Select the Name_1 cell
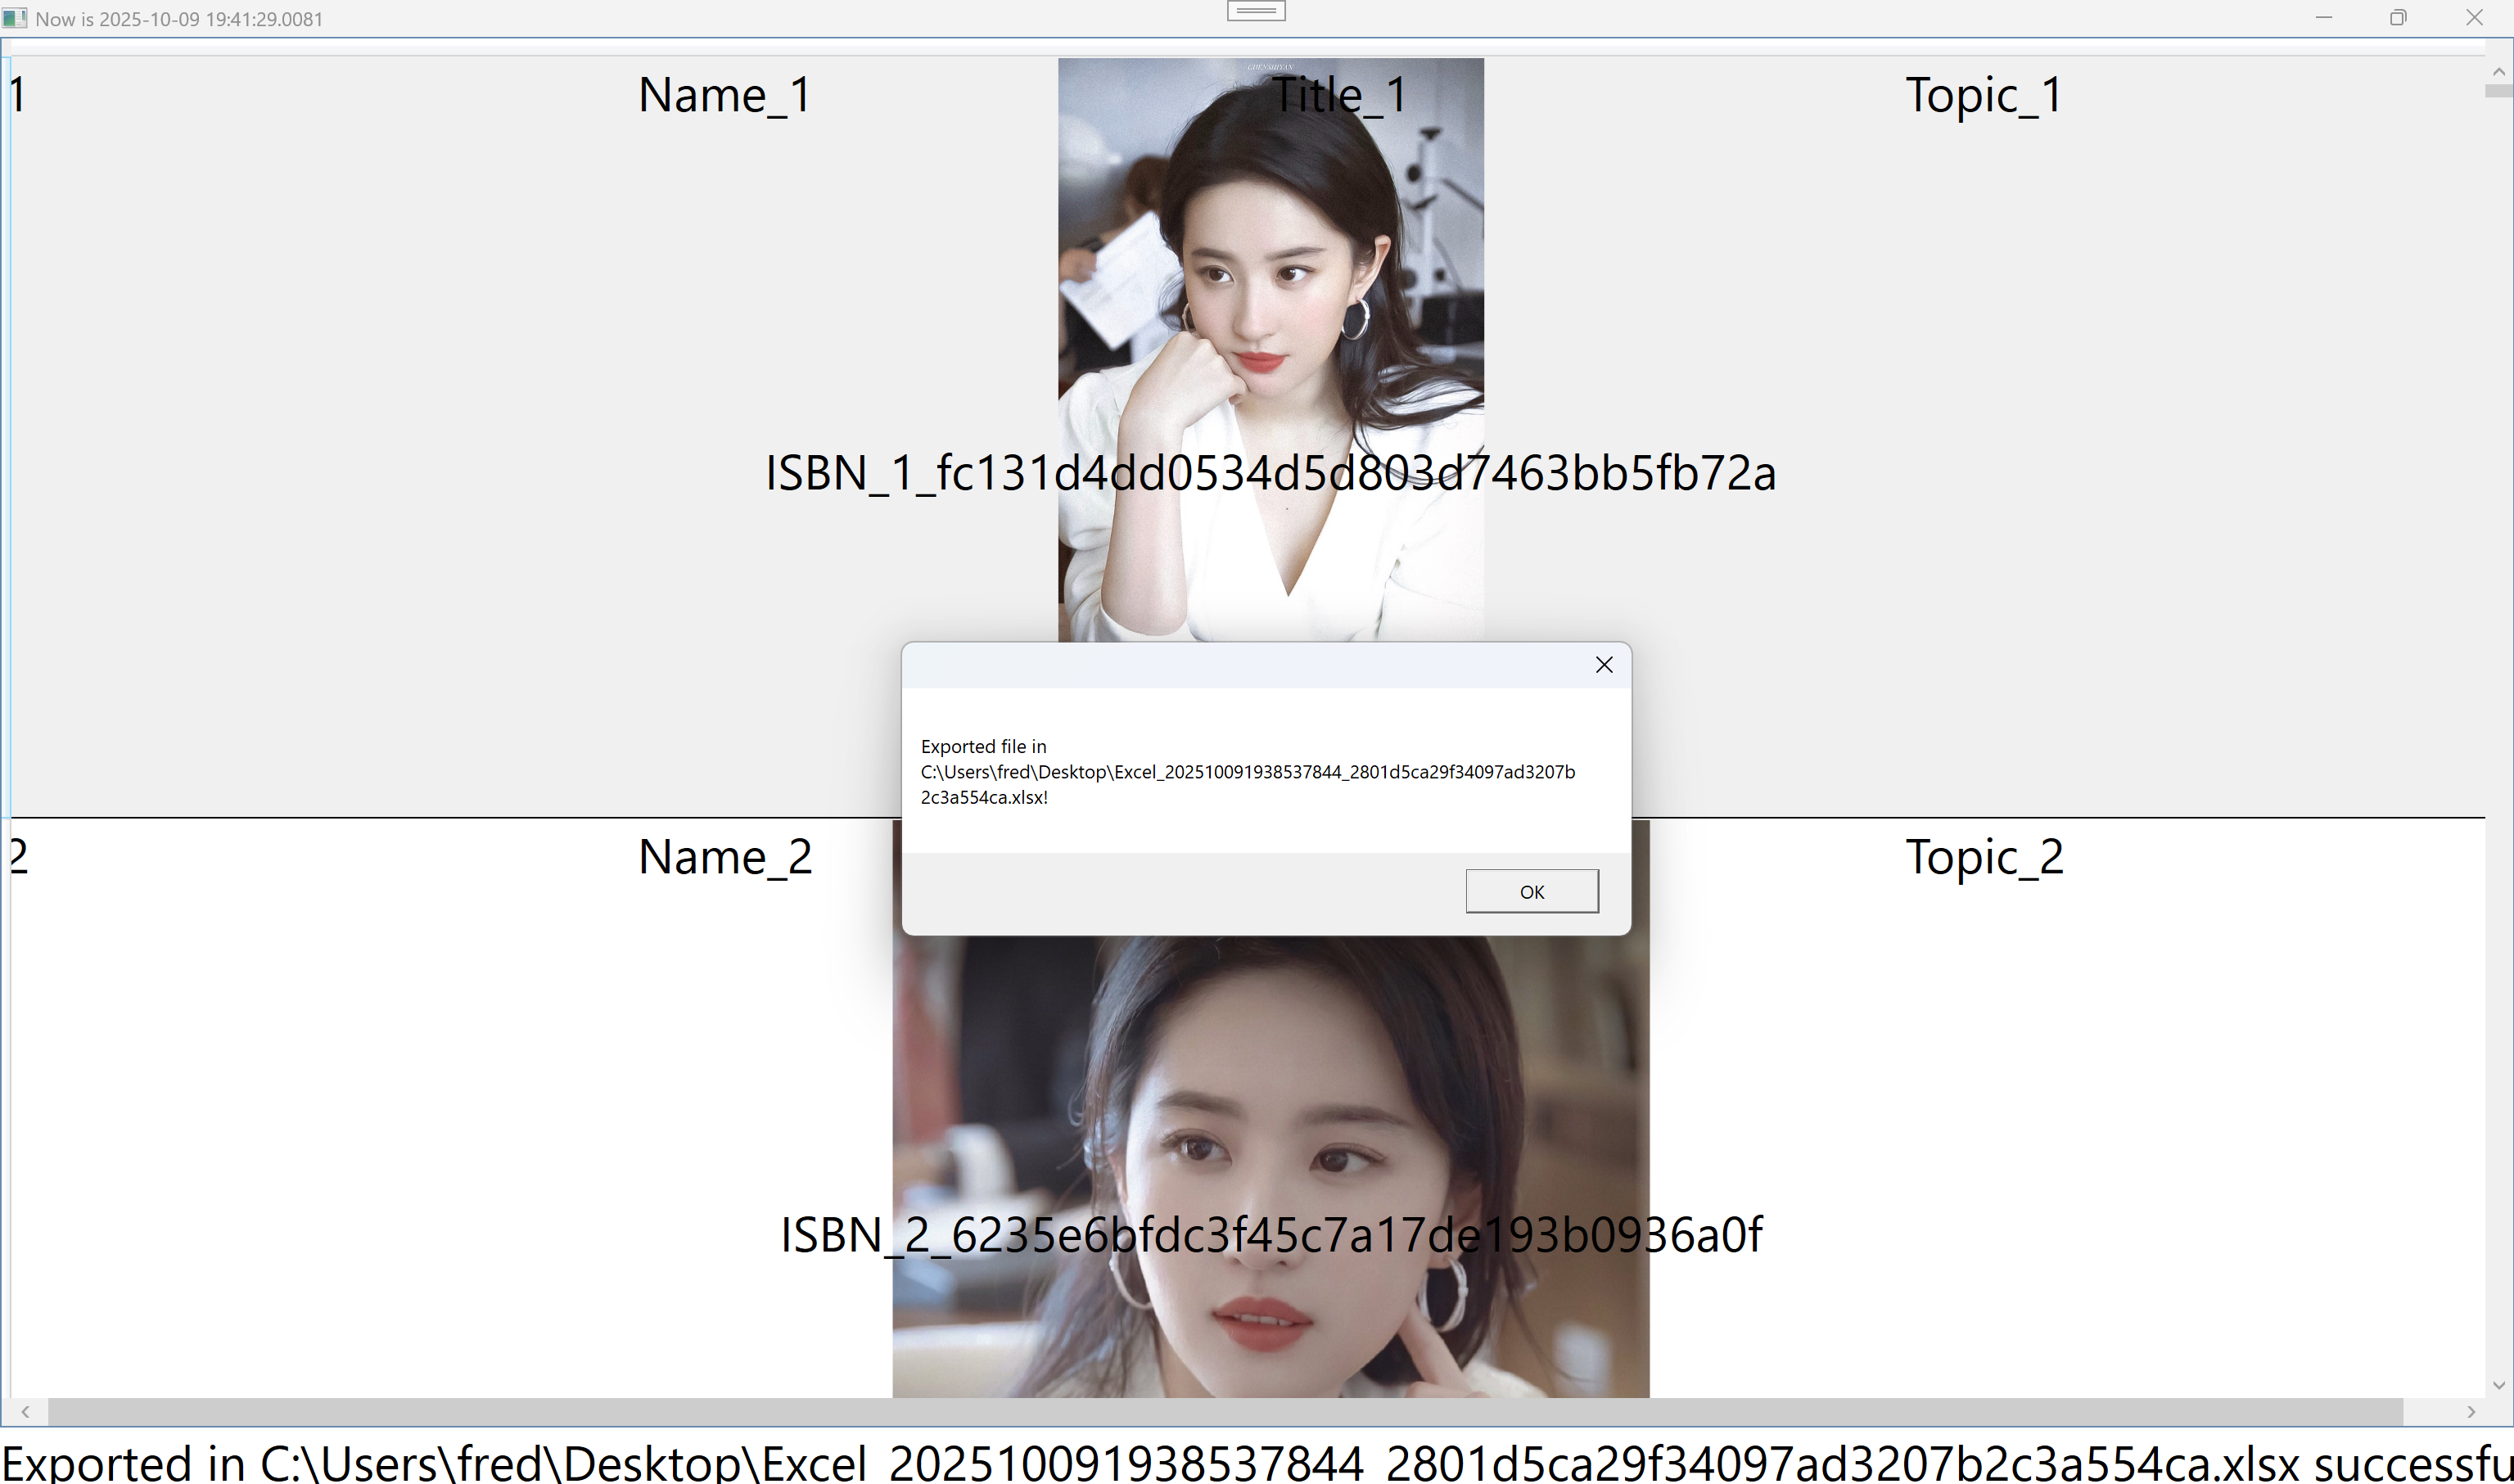2514x1484 pixels. pos(724,96)
